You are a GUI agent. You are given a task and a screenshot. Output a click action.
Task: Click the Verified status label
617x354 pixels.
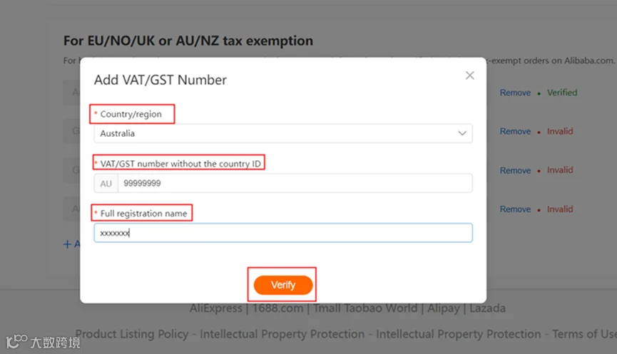click(x=562, y=93)
